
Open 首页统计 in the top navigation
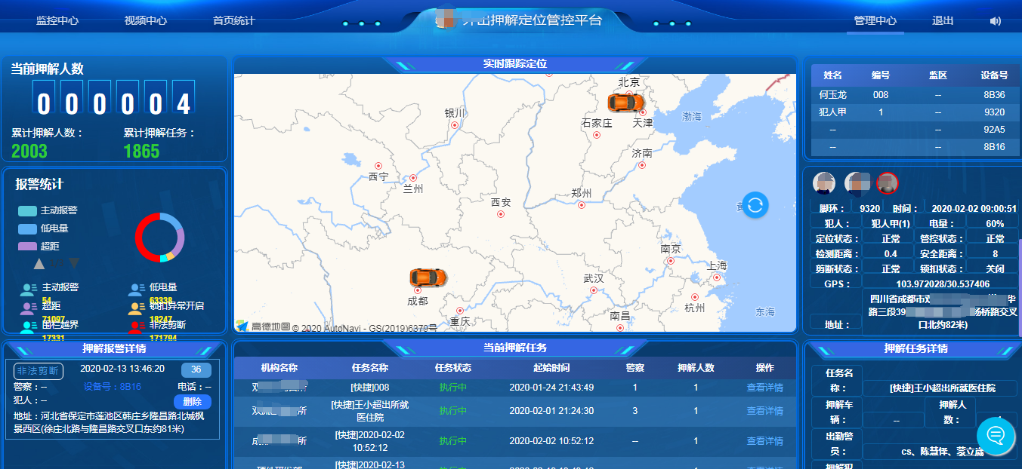pyautogui.click(x=233, y=21)
